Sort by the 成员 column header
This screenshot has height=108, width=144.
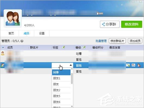[x=10, y=47]
